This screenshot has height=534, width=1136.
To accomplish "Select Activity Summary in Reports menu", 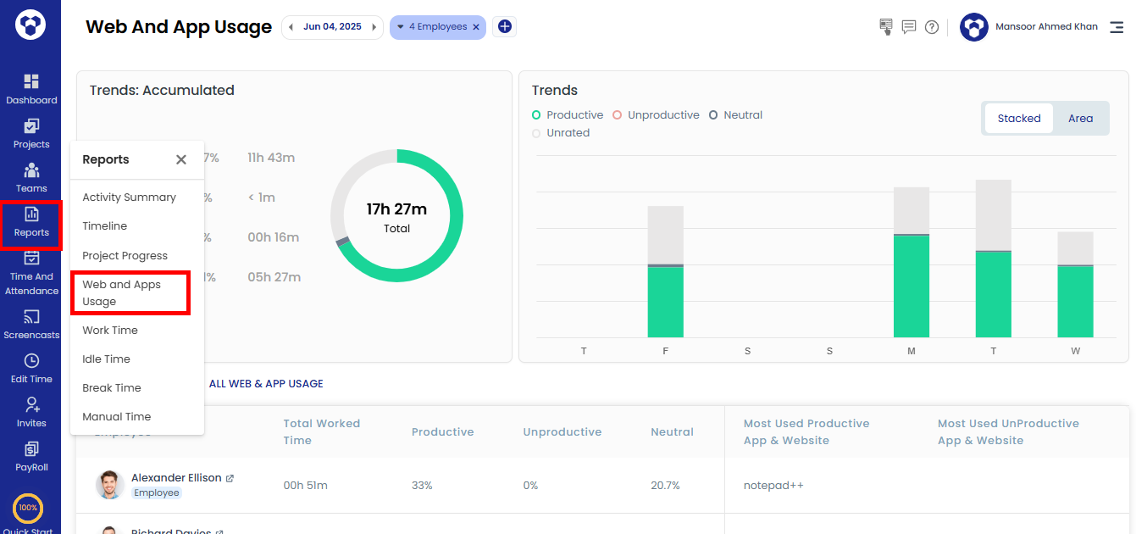I will pos(129,197).
